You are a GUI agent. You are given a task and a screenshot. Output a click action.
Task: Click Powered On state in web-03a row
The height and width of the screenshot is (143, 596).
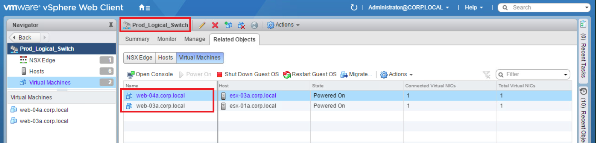tap(329, 106)
